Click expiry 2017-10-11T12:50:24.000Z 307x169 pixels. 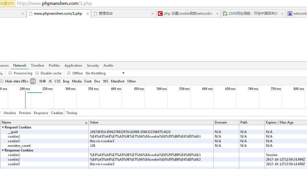[x=285, y=160]
